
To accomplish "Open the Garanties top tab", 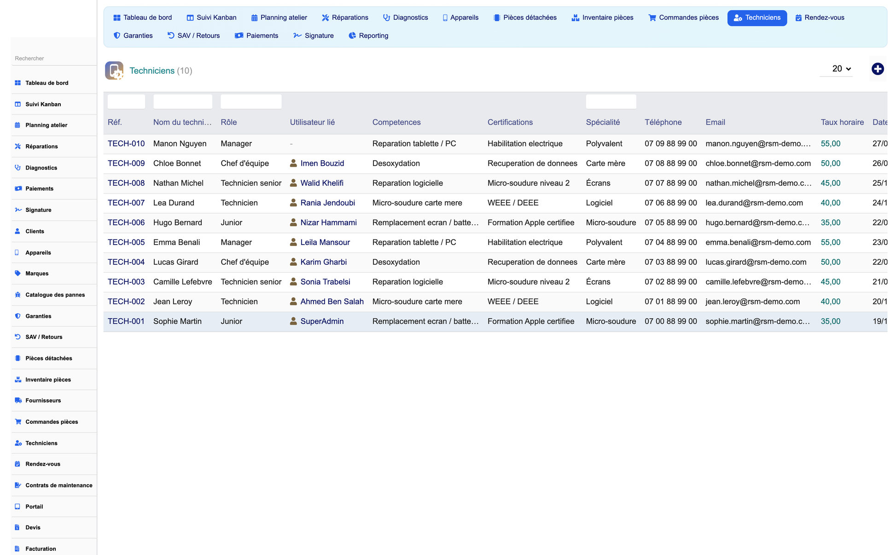I will point(133,35).
